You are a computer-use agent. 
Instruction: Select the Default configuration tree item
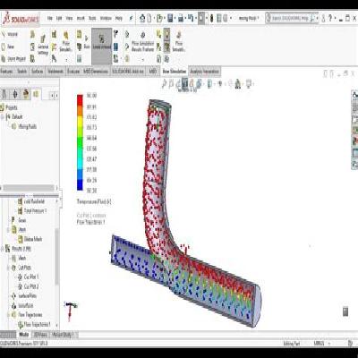14,117
